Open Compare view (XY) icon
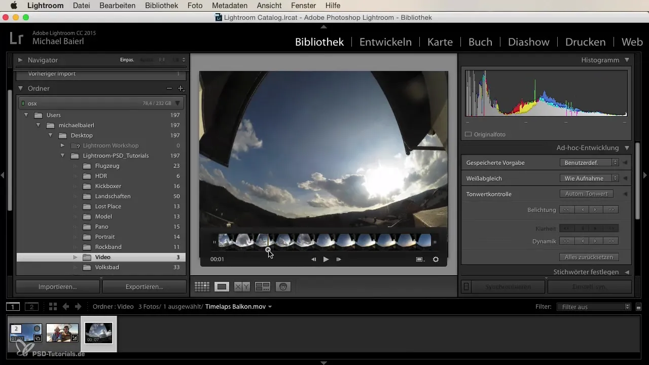Image resolution: width=649 pixels, height=365 pixels. pyautogui.click(x=242, y=287)
